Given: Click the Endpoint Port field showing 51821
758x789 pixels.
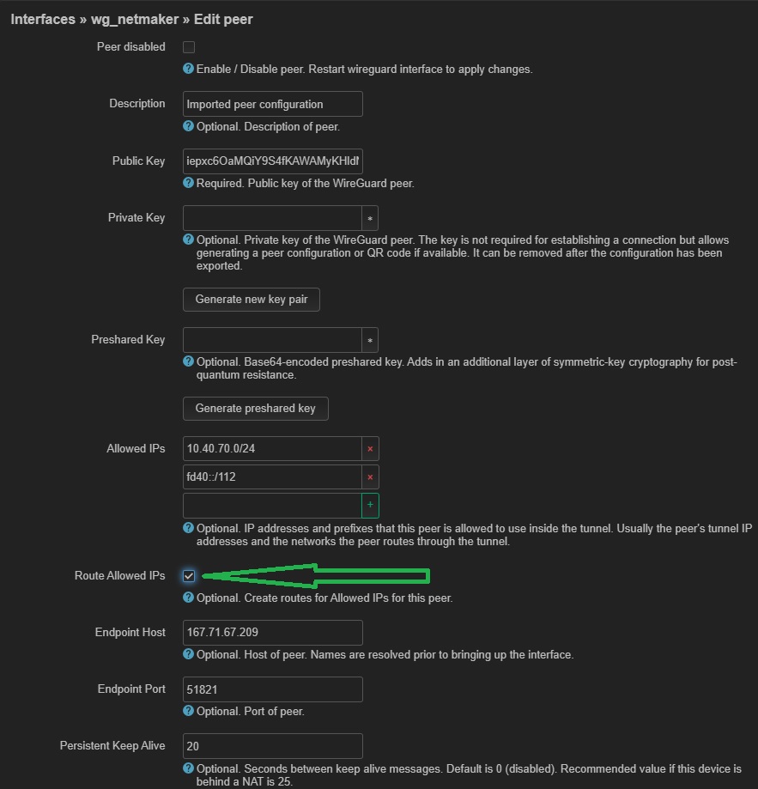Looking at the screenshot, I should pyautogui.click(x=272, y=689).
